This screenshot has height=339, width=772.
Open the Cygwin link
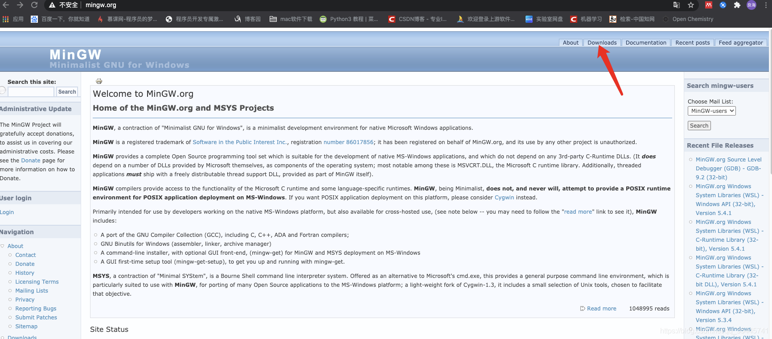pyautogui.click(x=504, y=198)
